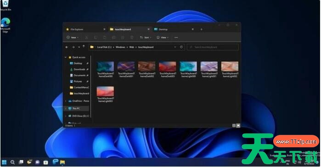The width and height of the screenshot is (321, 167).
Task: Expand the OneDrive tree node
Action: [66, 101]
